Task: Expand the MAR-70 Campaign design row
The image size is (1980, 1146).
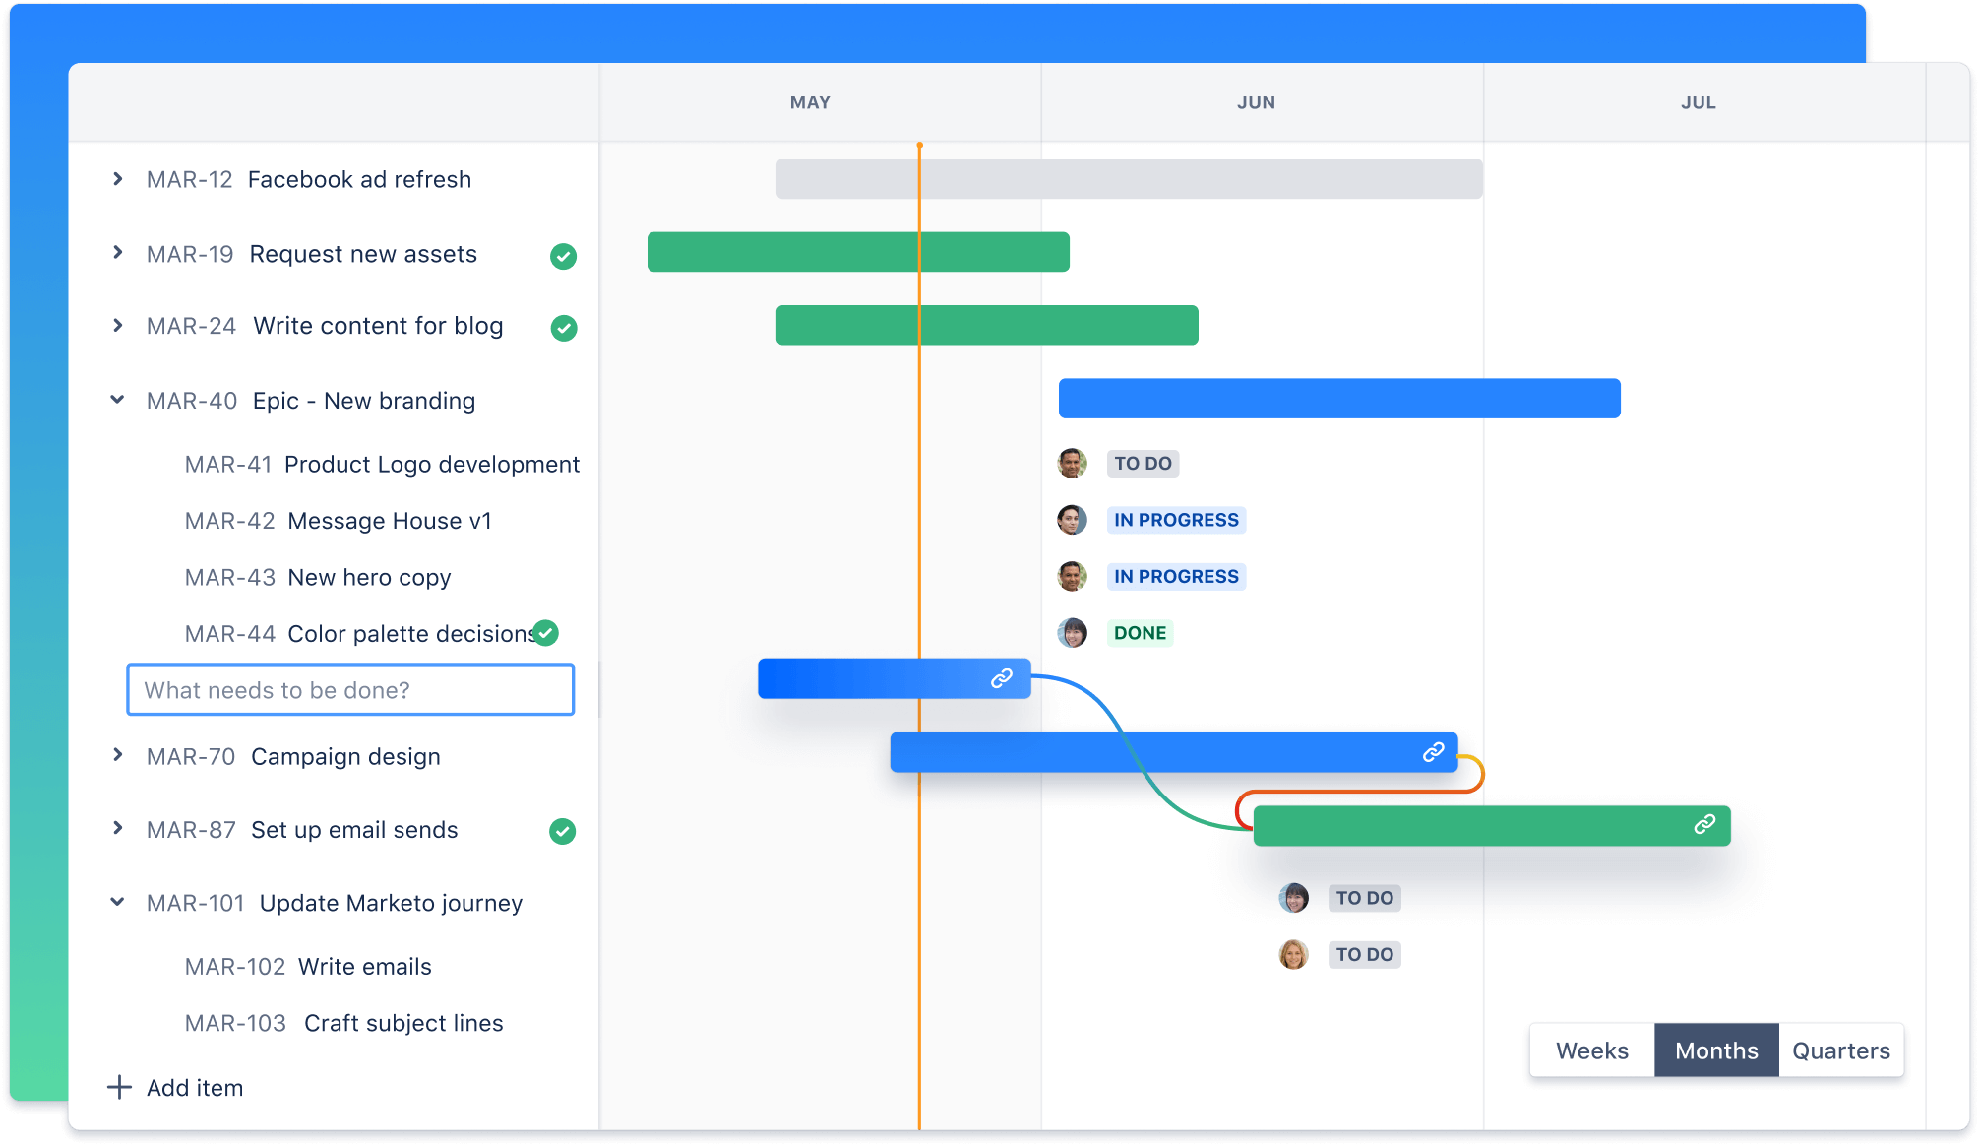Action: click(x=120, y=754)
